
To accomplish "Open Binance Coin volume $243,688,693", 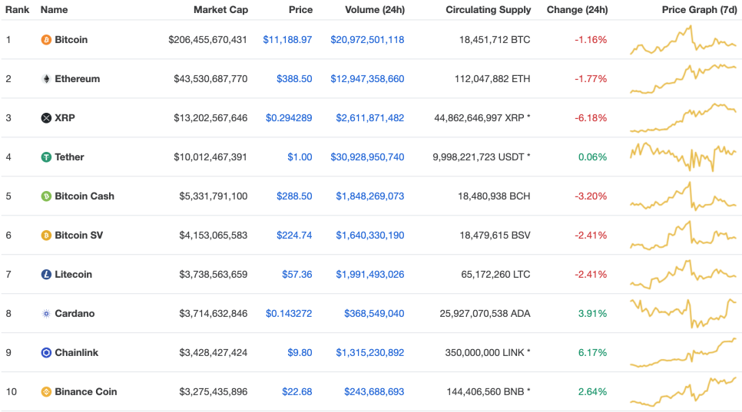I will [374, 392].
